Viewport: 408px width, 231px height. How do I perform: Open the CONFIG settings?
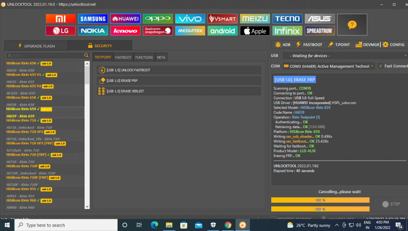394,45
